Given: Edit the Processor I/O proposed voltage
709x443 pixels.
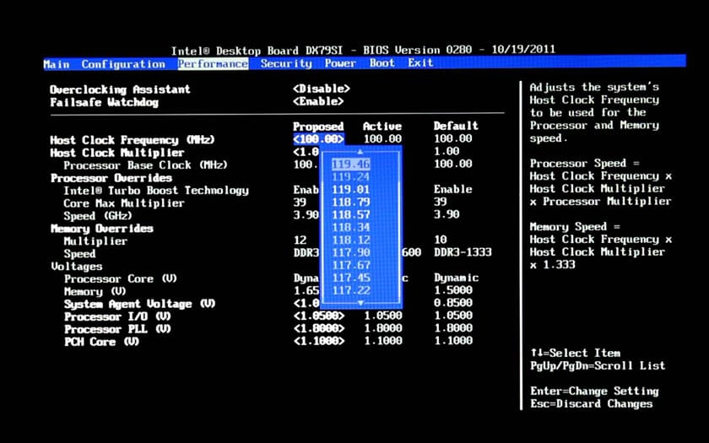Looking at the screenshot, I should point(319,316).
